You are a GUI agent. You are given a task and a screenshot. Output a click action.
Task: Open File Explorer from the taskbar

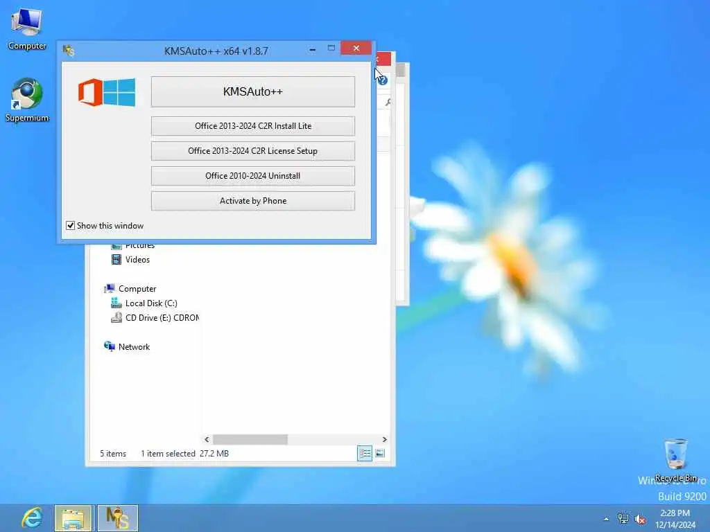[x=73, y=518]
